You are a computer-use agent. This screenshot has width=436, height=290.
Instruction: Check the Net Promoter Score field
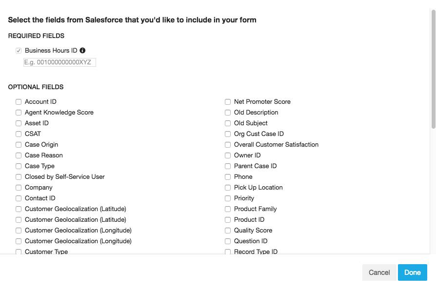(228, 102)
